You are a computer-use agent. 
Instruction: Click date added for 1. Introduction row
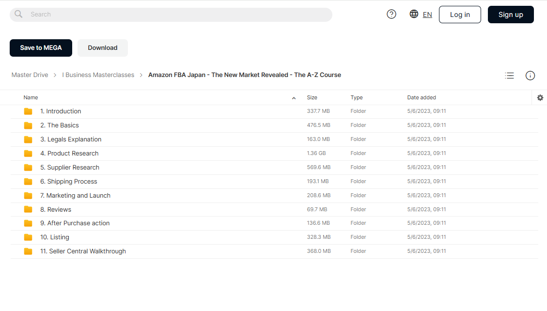tap(426, 111)
